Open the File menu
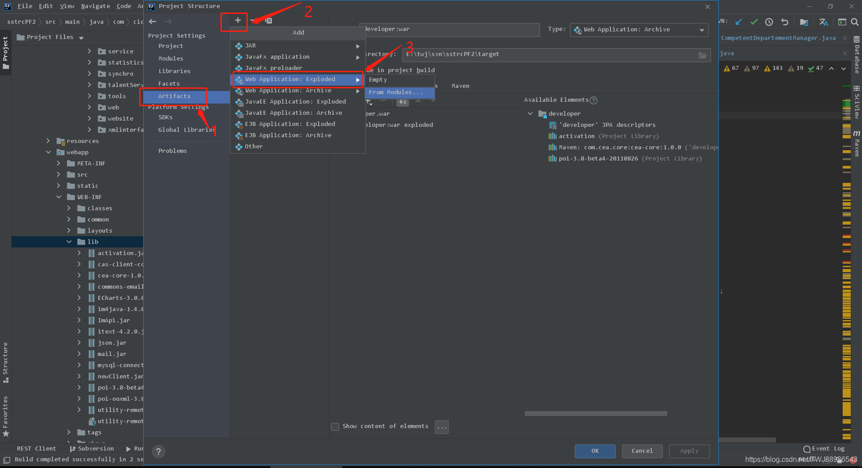Screen dimensions: 862x468 click(x=25, y=6)
